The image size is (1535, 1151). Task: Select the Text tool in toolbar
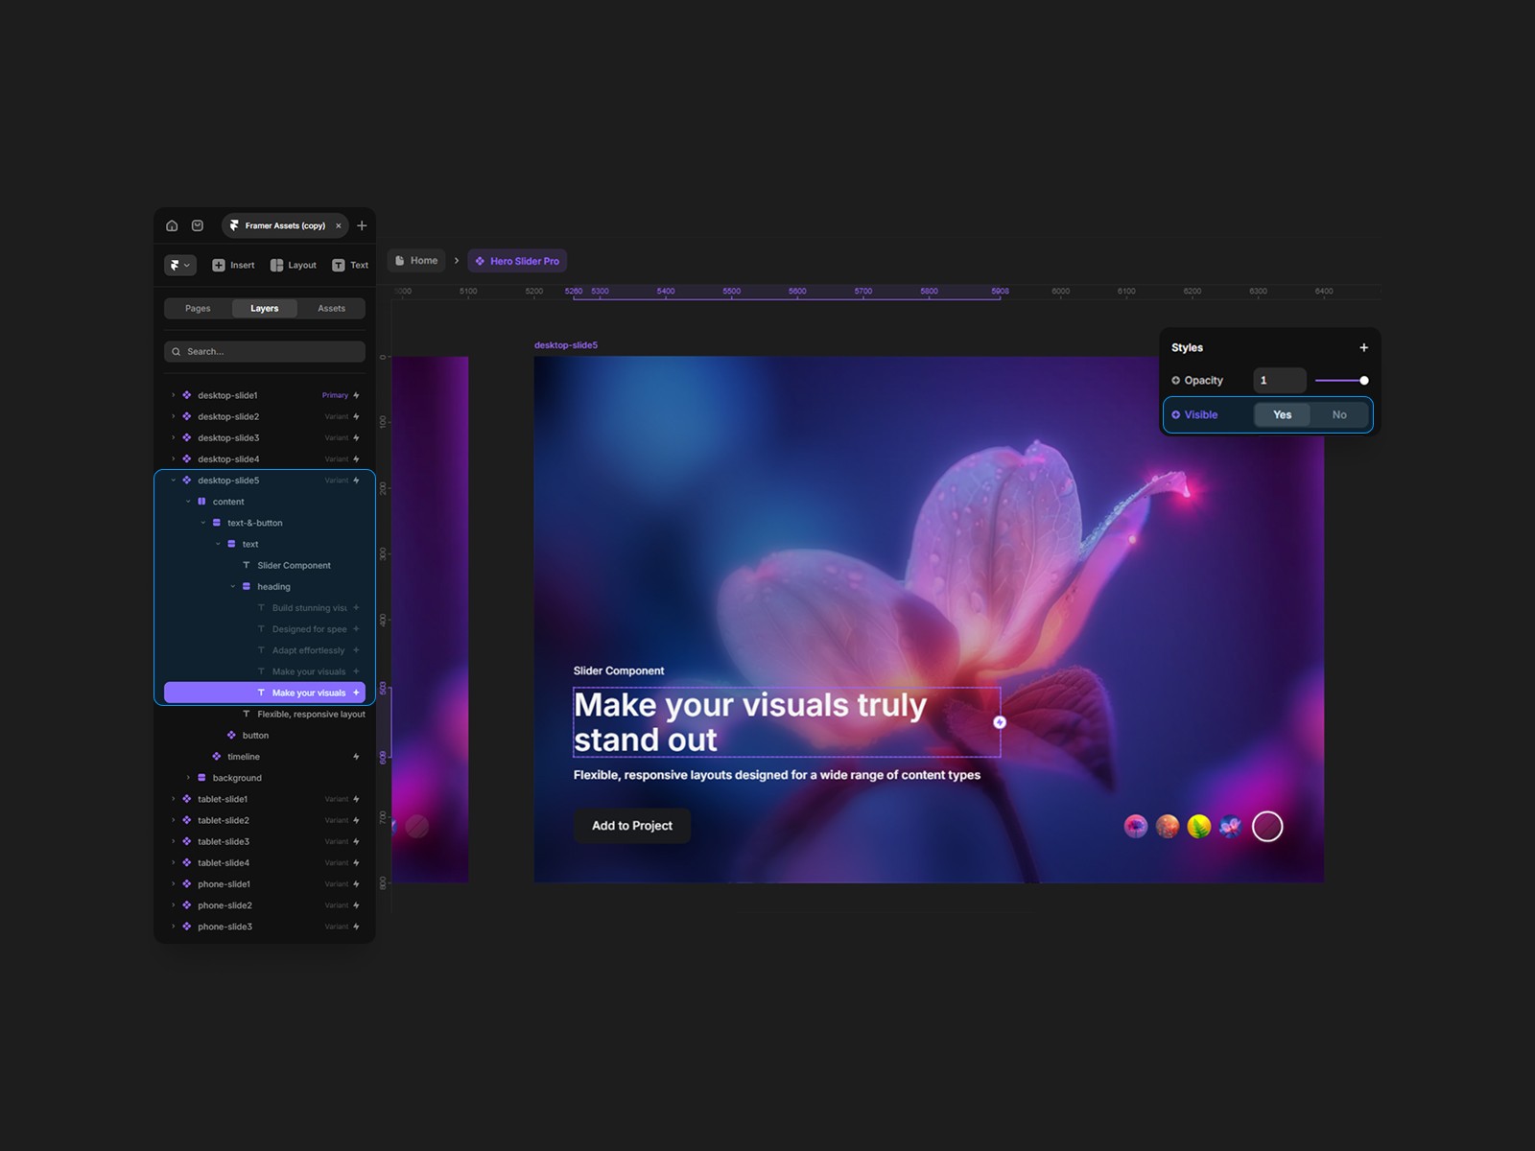tap(350, 265)
